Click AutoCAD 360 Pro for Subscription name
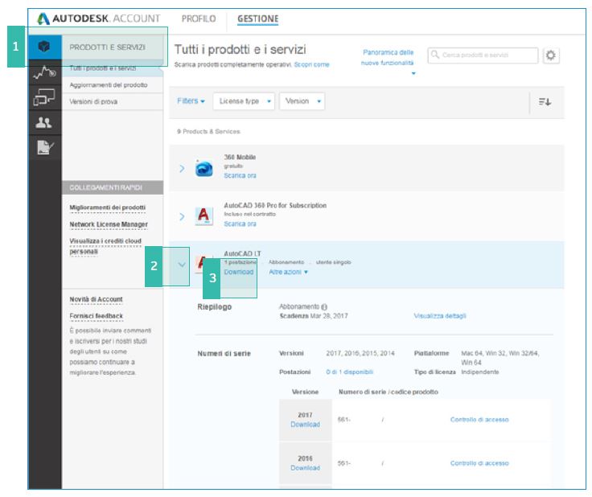The width and height of the screenshot is (592, 497). 275,205
